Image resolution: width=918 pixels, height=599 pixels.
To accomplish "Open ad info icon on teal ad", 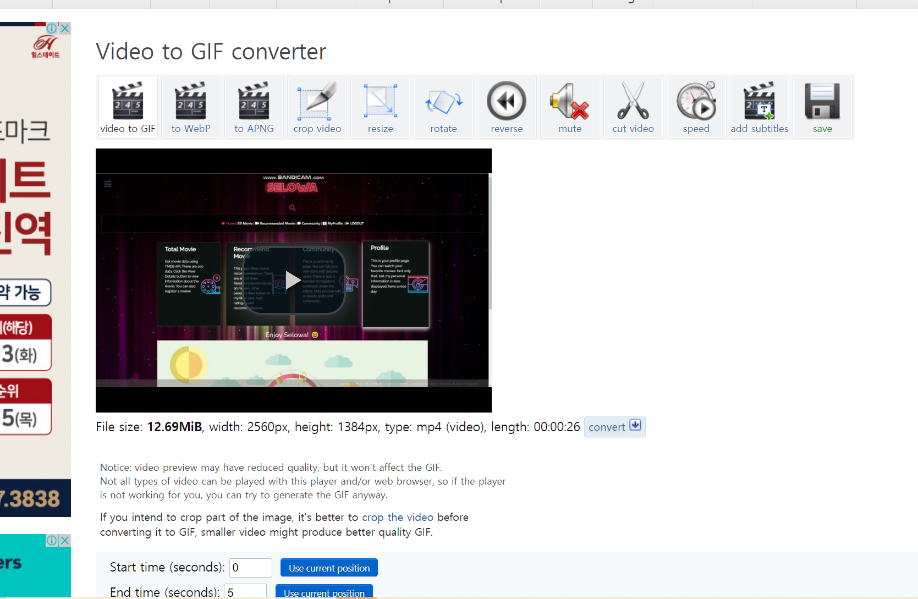I will 52,540.
